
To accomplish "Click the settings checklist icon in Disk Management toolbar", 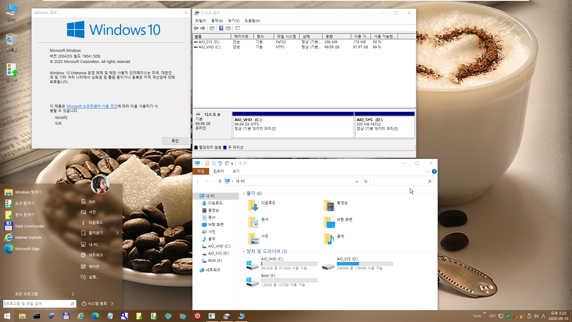I will pyautogui.click(x=237, y=28).
